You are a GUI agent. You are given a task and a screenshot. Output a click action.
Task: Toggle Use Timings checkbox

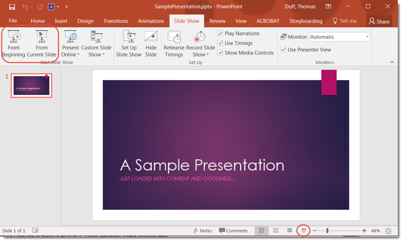(x=220, y=43)
